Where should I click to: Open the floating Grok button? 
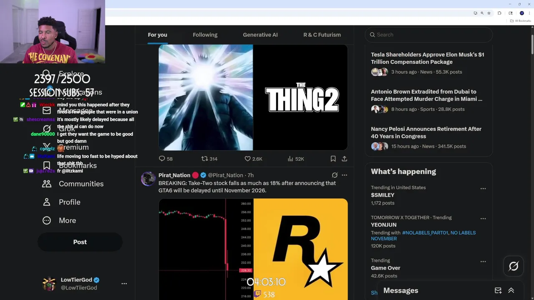(514, 266)
